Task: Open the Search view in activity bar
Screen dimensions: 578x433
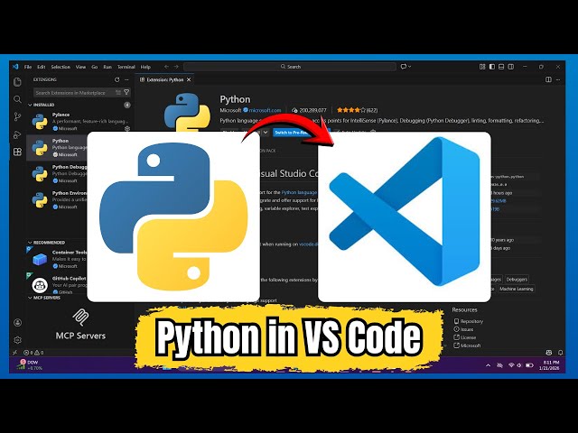Action: click(x=17, y=99)
